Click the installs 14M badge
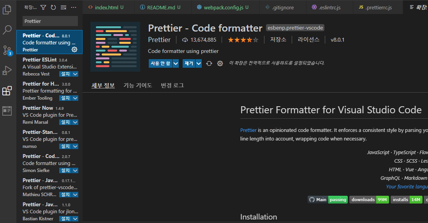Viewport: 428px width, 223px height. click(x=407, y=200)
